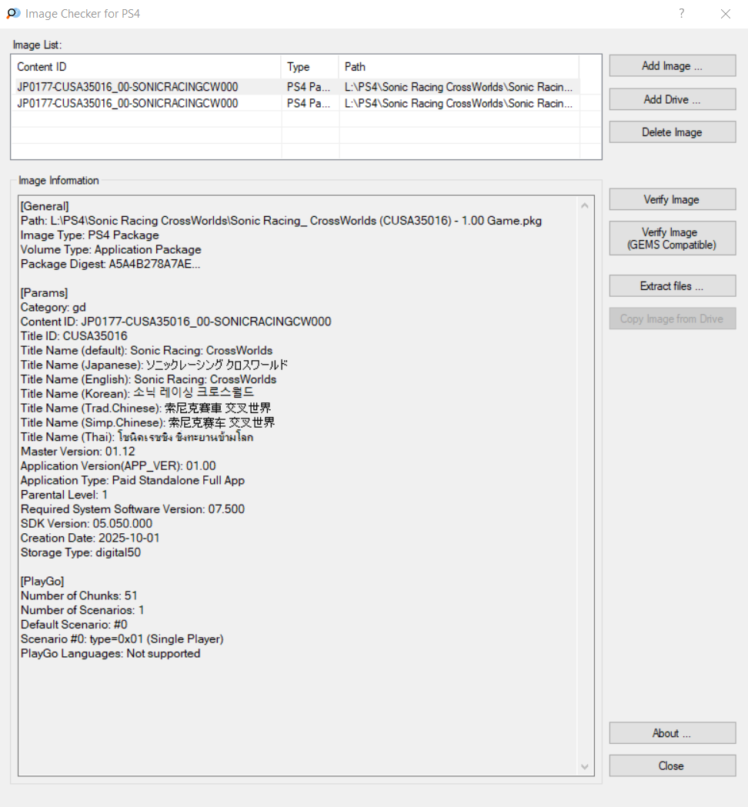This screenshot has height=807, width=748.
Task: Click Volume Type: Application Package line
Action: (x=111, y=249)
